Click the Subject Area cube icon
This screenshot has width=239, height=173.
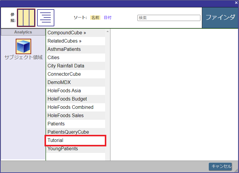(x=23, y=46)
